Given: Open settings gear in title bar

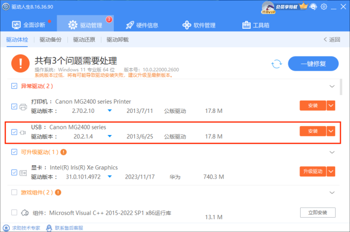Looking at the screenshot, I should click(324, 7).
